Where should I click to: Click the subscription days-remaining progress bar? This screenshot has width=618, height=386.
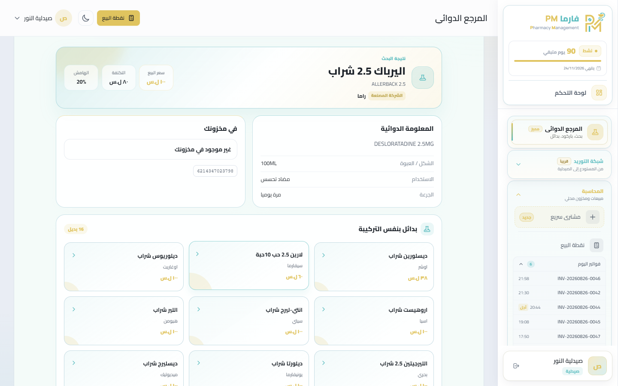click(x=557, y=61)
